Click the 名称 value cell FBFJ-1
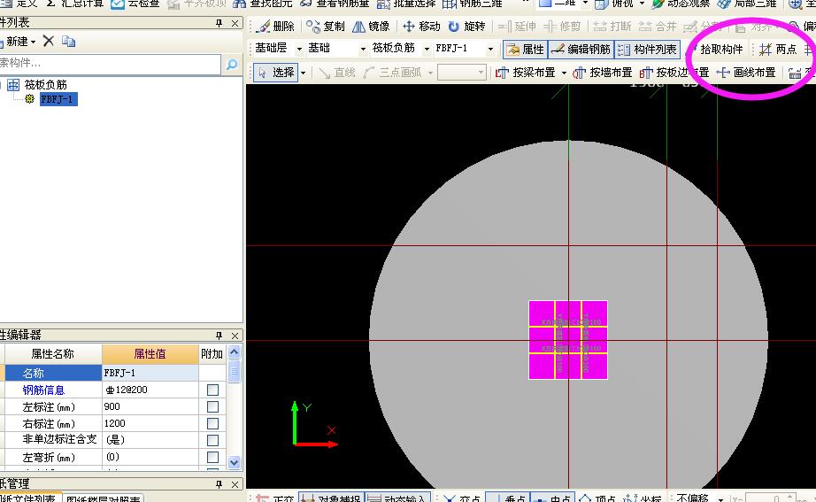This screenshot has width=816, height=502. (150, 373)
